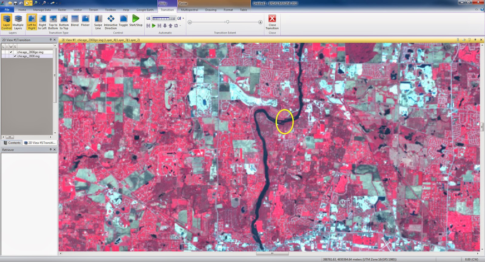The height and width of the screenshot is (262, 485).
Task: Click the Undo icon in quick access toolbar
Action: [21, 3]
